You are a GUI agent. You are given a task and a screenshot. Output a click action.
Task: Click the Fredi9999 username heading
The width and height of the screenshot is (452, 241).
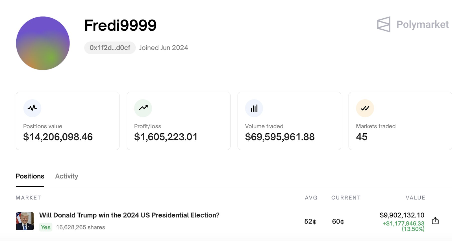tap(120, 25)
